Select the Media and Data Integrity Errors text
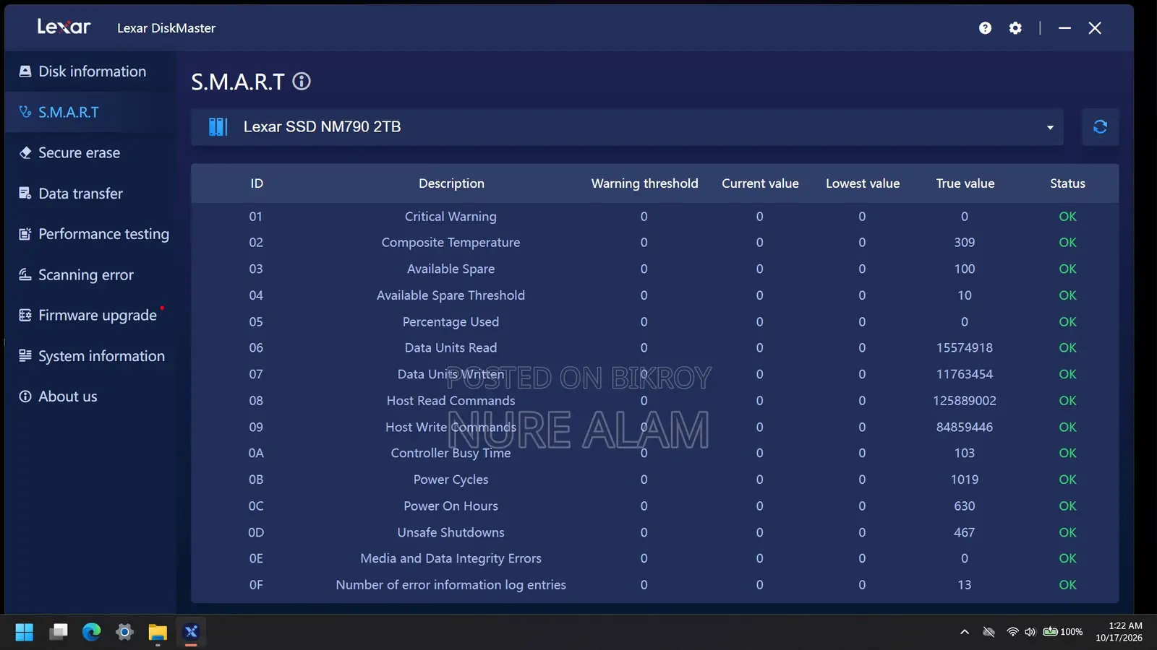This screenshot has height=650, width=1157. [x=451, y=558]
